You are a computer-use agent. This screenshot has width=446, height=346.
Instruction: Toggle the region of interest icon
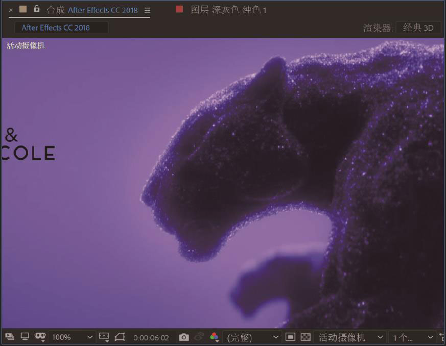pos(290,337)
